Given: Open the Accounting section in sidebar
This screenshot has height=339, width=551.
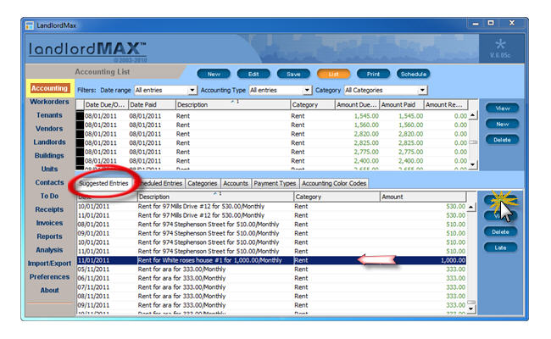Looking at the screenshot, I should pyautogui.click(x=49, y=88).
